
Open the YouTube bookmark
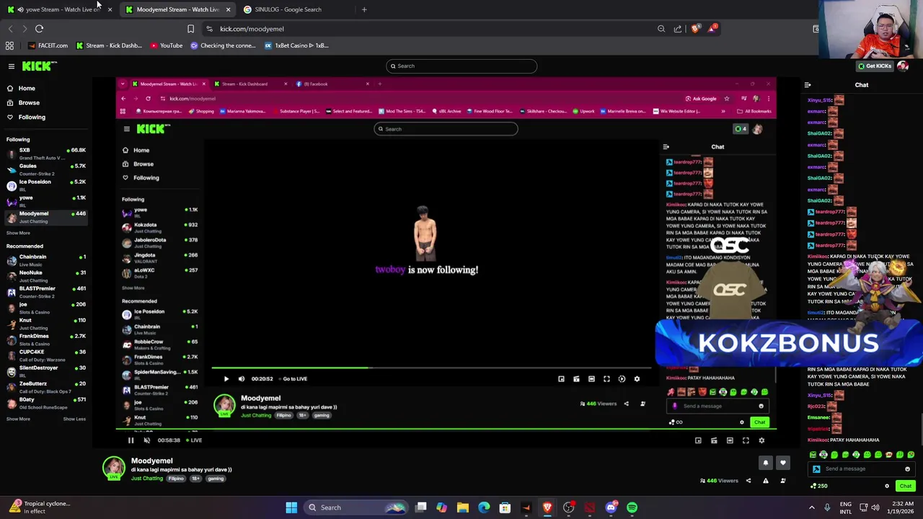pyautogui.click(x=167, y=45)
